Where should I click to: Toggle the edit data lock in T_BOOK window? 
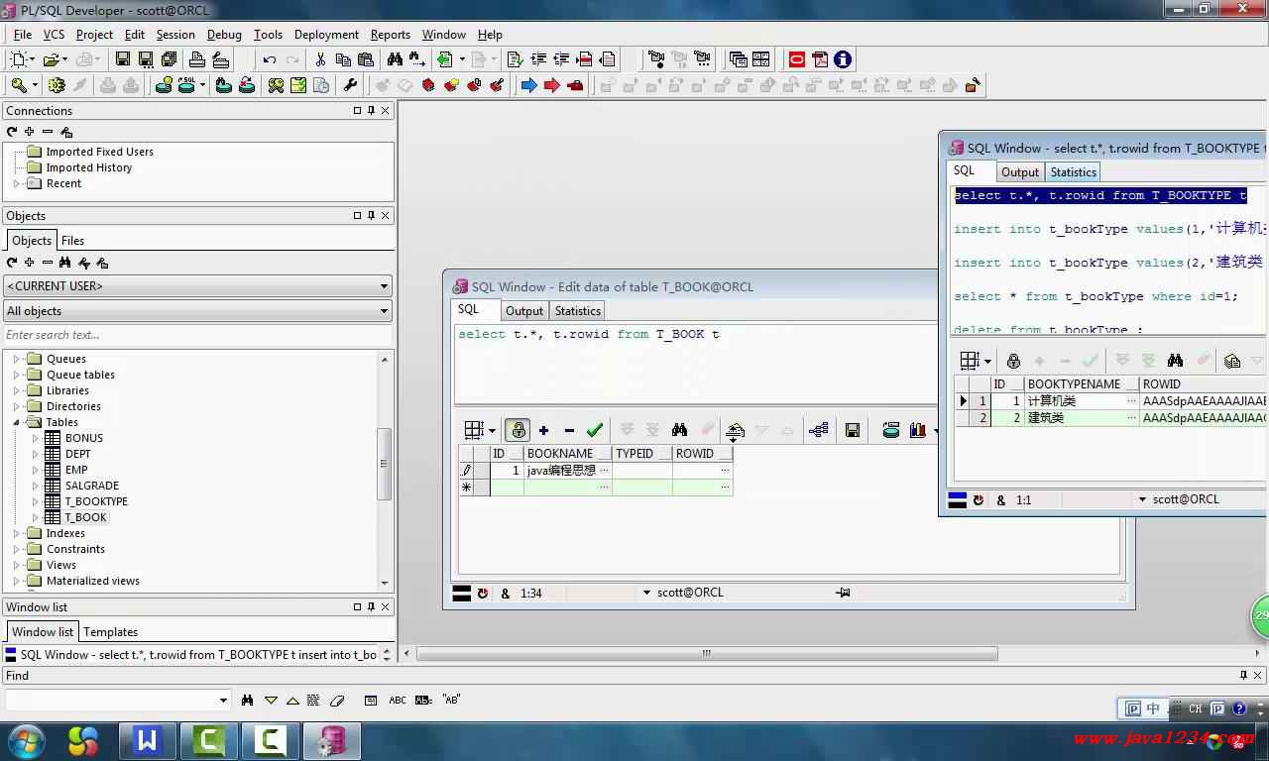518,430
